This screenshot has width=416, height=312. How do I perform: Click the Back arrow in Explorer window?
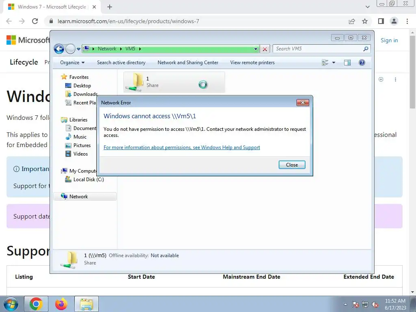(59, 49)
